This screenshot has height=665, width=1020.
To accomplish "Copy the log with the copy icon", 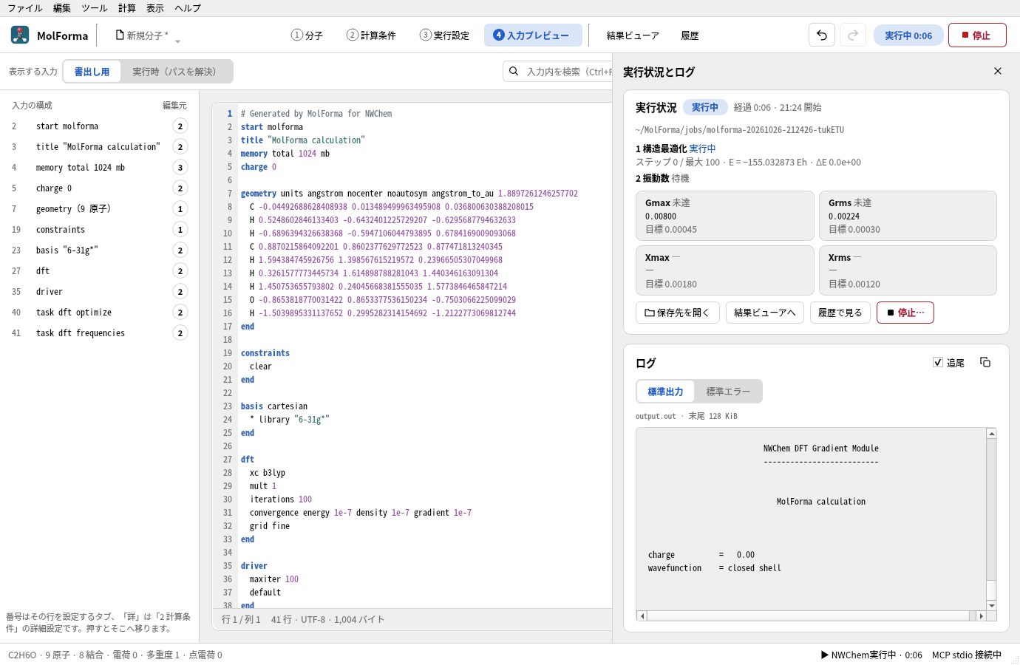I will coord(985,362).
